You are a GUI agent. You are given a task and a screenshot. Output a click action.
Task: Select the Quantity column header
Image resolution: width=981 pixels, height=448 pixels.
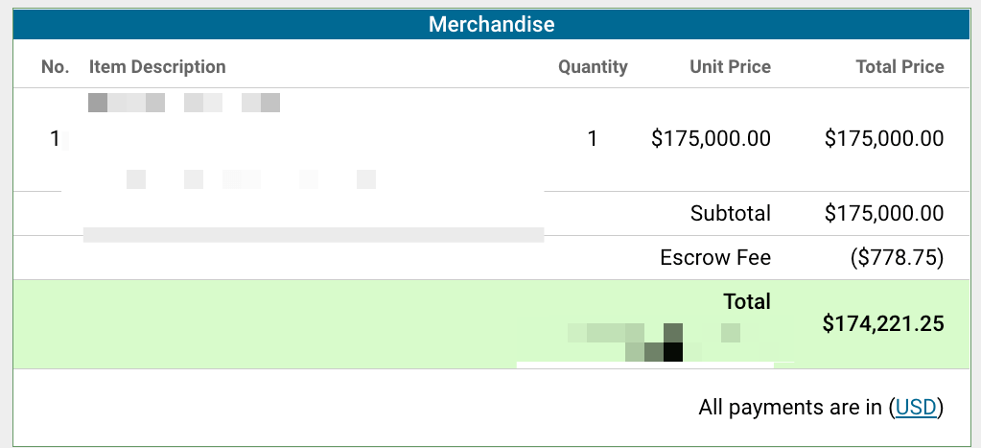[x=593, y=67]
